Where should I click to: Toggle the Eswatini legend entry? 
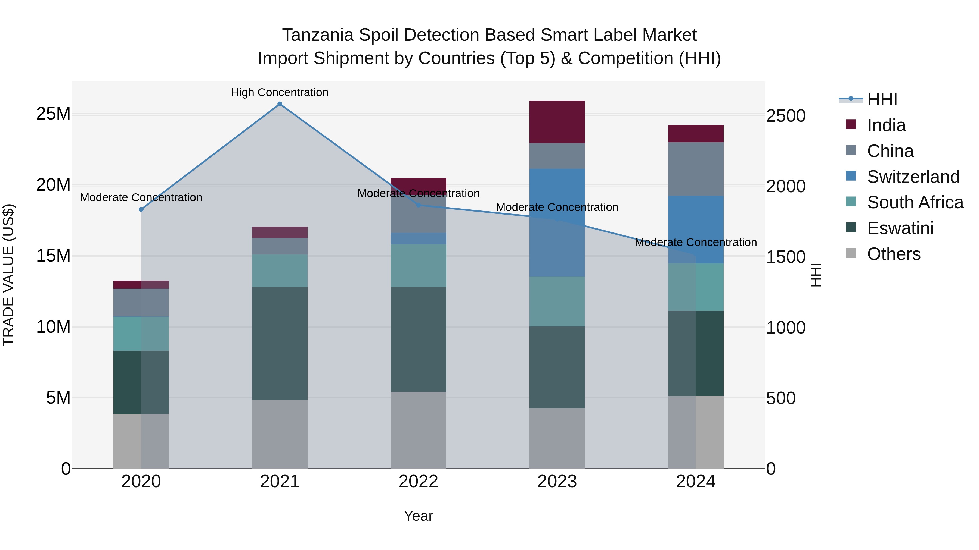pyautogui.click(x=890, y=228)
